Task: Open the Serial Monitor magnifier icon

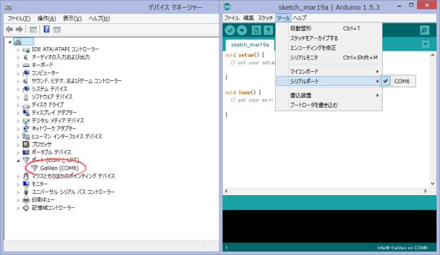Action: click(x=424, y=30)
